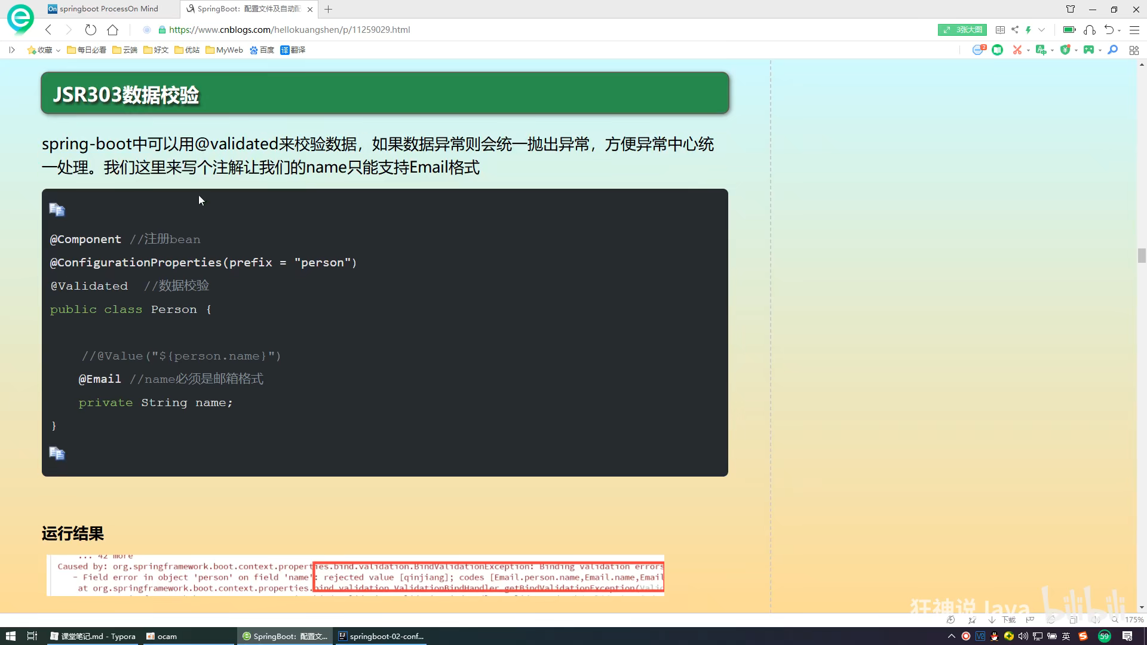This screenshot has width=1147, height=645.
Task: Open the extensions grid icon
Action: [1134, 50]
